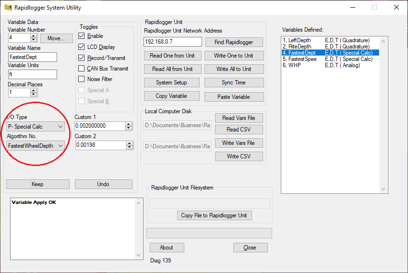Image resolution: width=408 pixels, height=273 pixels.
Task: Click the Variable Name text field
Action: point(33,57)
